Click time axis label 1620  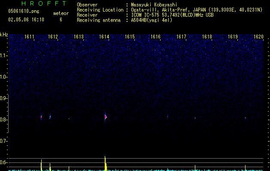(x=258, y=37)
